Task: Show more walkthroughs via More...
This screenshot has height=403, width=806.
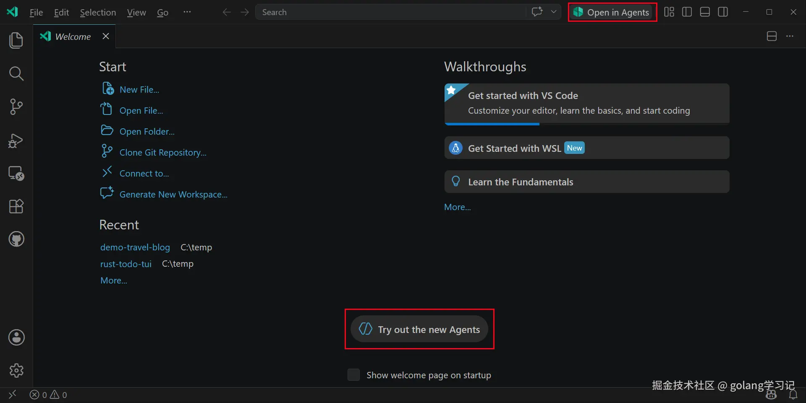Action: point(458,207)
